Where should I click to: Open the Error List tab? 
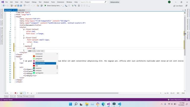coord(13,96)
